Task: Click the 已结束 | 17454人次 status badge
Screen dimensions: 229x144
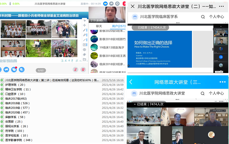Action: 150,27
